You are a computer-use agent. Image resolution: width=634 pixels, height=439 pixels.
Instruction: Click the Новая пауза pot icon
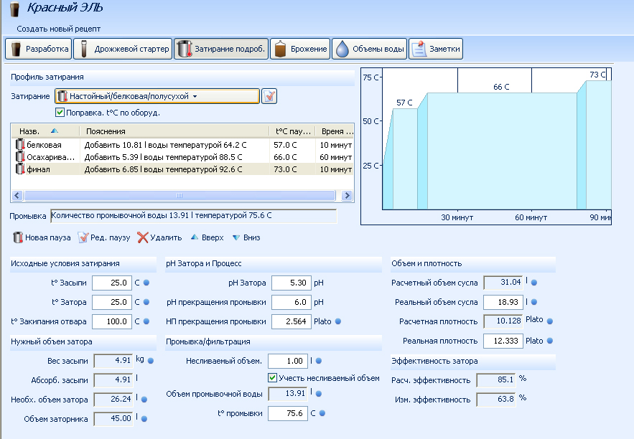pos(18,237)
